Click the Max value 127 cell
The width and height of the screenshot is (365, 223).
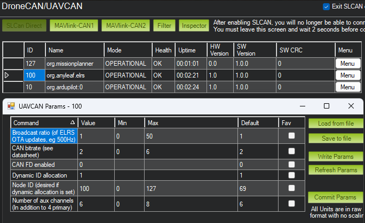coord(191,188)
